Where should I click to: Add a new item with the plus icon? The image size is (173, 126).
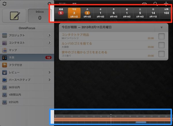pos(166,4)
